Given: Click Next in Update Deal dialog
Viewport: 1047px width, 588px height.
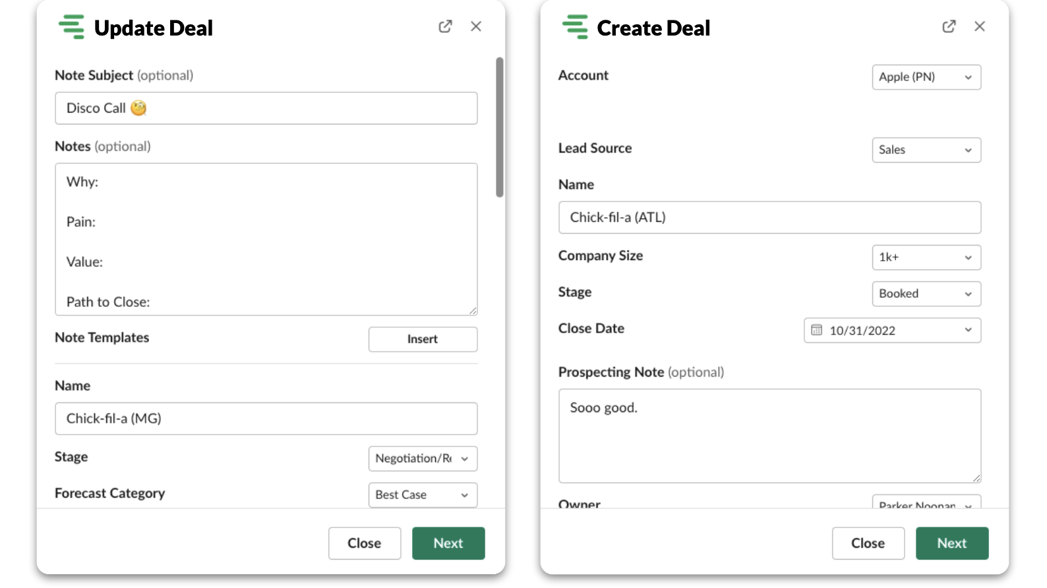Looking at the screenshot, I should (x=448, y=543).
